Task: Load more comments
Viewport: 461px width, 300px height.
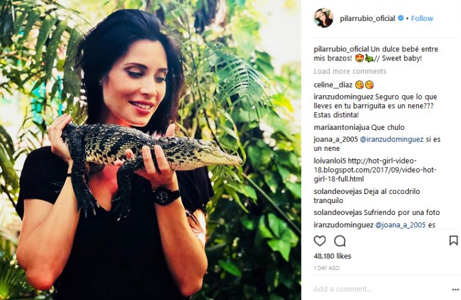Action: tap(350, 71)
